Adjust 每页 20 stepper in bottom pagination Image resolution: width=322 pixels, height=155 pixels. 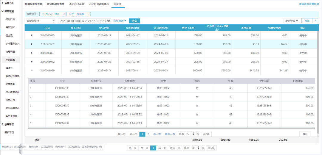(x=199, y=148)
